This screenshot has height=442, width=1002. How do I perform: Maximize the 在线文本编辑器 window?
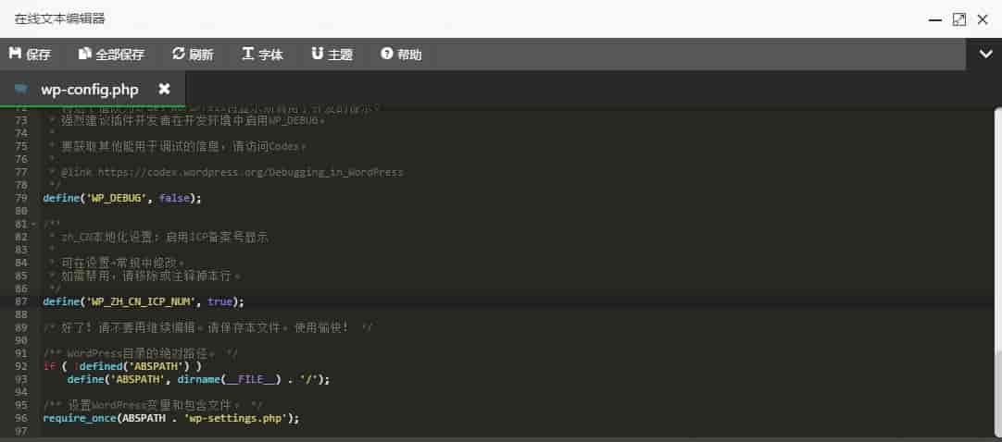click(x=958, y=18)
